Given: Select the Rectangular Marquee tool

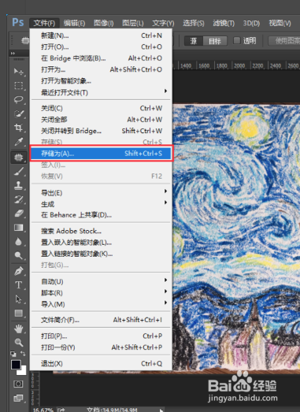Looking at the screenshot, I should point(18,85).
